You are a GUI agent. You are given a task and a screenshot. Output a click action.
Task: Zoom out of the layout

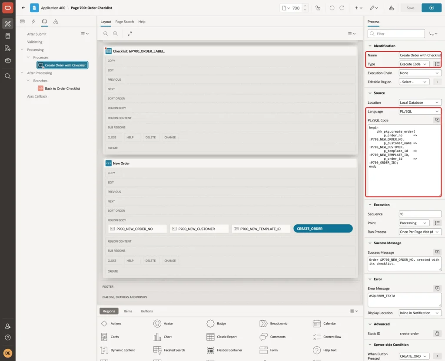pyautogui.click(x=106, y=33)
